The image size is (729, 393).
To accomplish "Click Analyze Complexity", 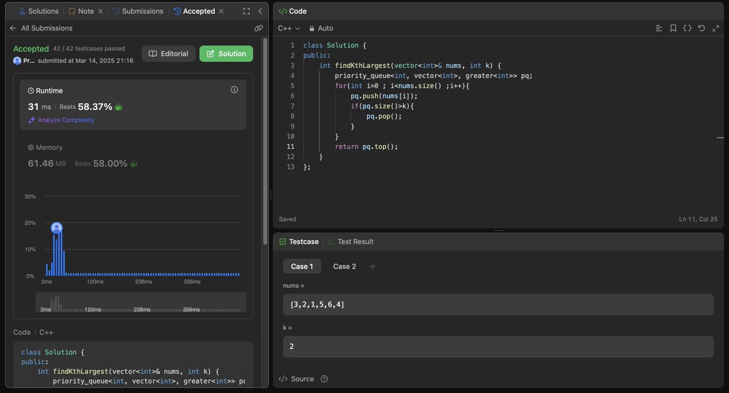I will coord(61,120).
